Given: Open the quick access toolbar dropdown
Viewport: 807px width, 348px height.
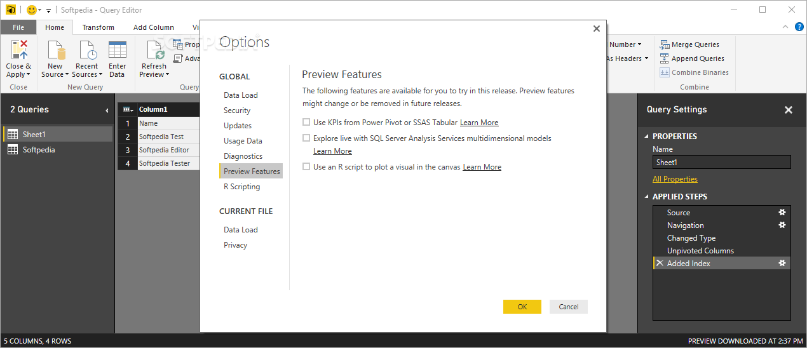Looking at the screenshot, I should 48,10.
